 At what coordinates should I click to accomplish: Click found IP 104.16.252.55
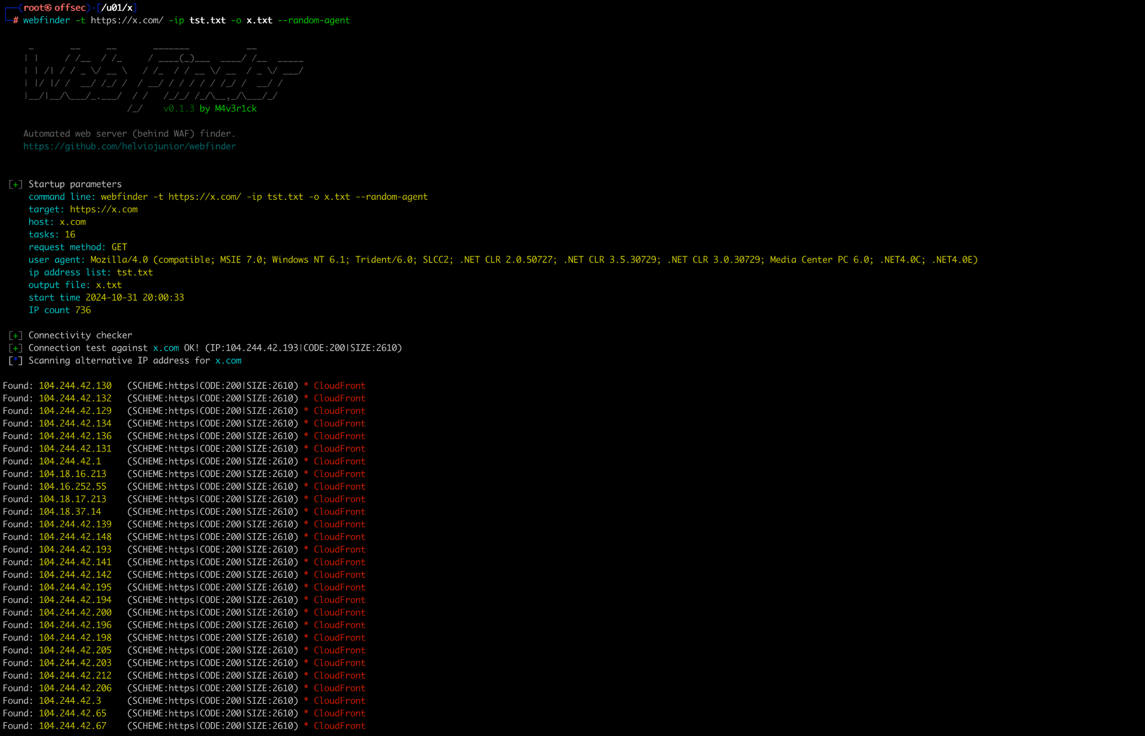72,487
